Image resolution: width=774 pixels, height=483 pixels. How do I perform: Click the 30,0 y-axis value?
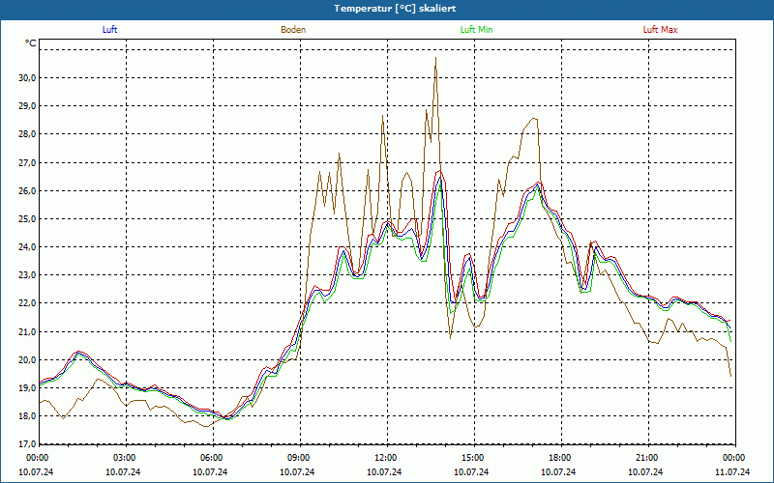[x=27, y=78]
